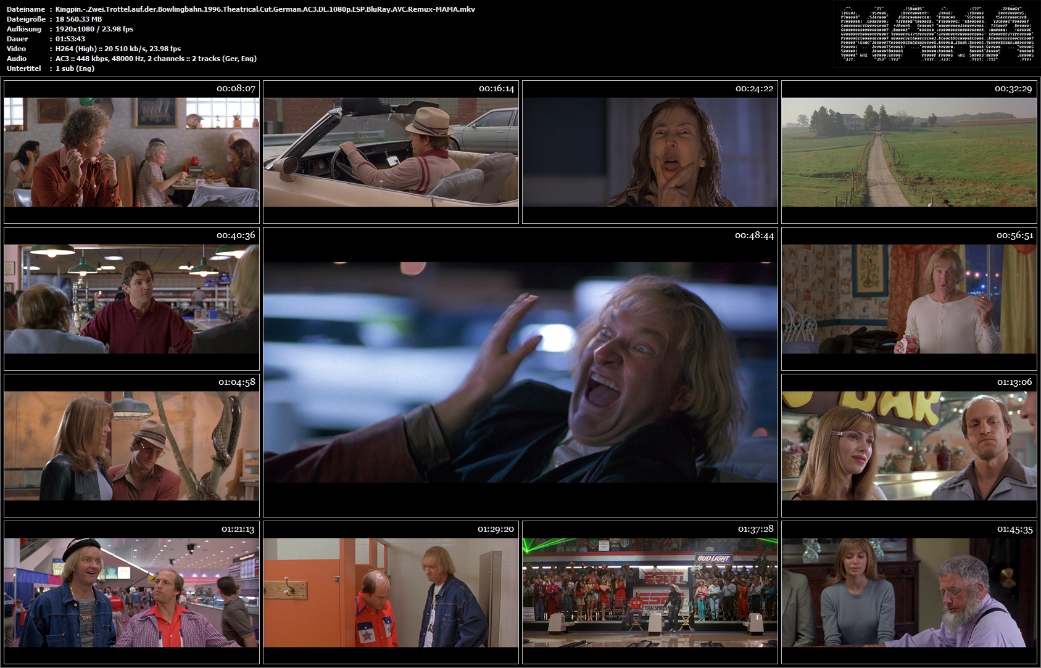The height and width of the screenshot is (668, 1041).
Task: Open the thumbnail stamped 01:21:13
Action: (131, 592)
